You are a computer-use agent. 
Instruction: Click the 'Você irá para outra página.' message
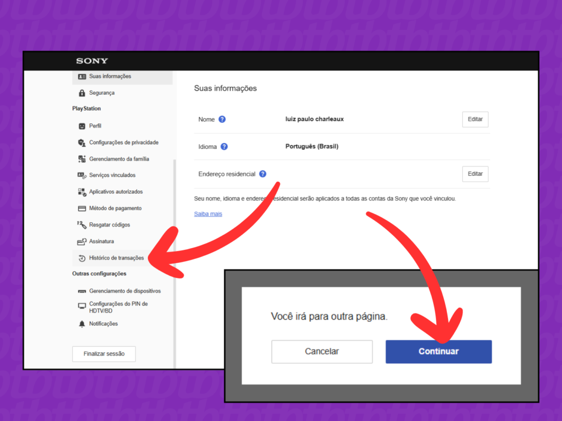point(329,317)
